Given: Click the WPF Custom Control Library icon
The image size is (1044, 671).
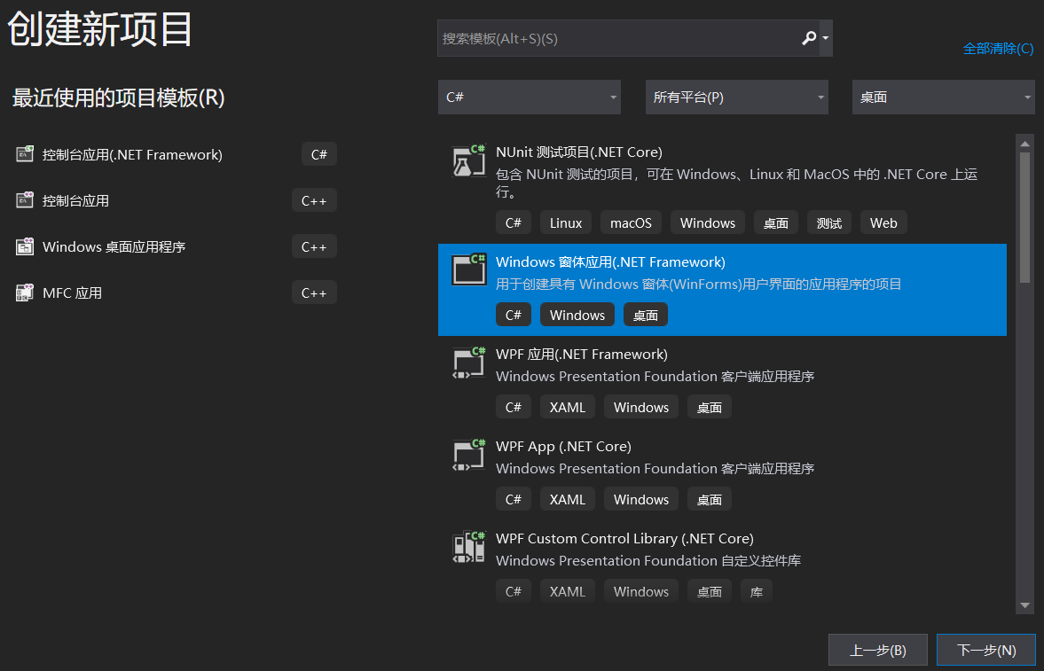Looking at the screenshot, I should tap(468, 547).
